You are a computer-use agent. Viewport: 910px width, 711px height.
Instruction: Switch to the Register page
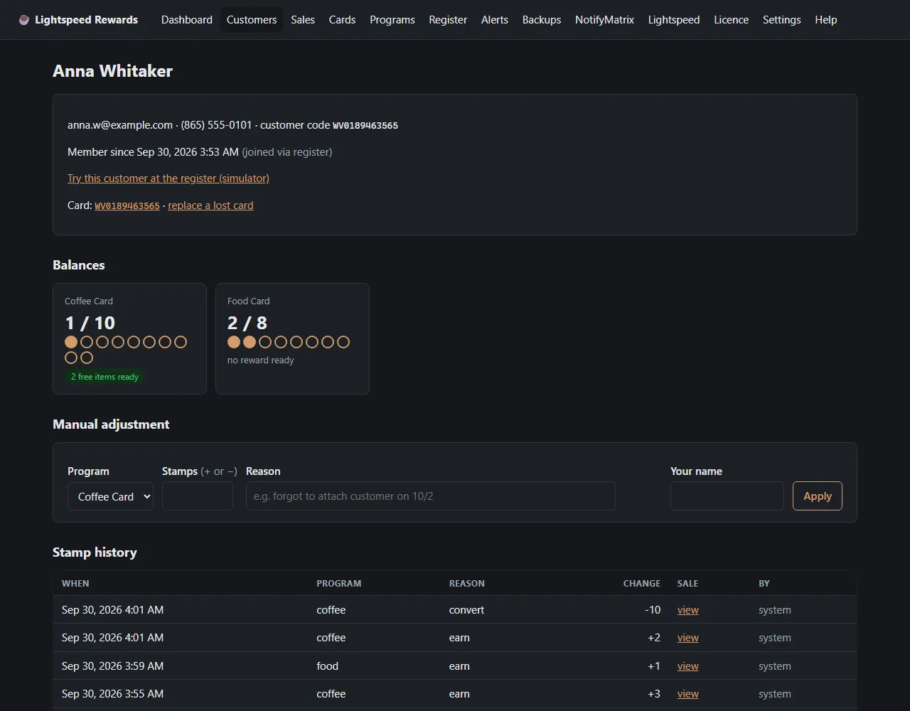pyautogui.click(x=448, y=20)
